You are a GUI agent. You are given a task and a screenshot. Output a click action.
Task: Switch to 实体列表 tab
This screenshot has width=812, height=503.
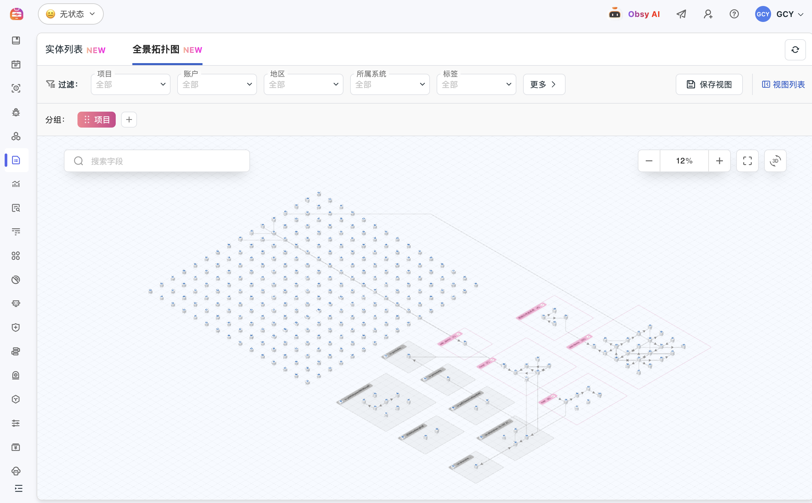(x=75, y=50)
